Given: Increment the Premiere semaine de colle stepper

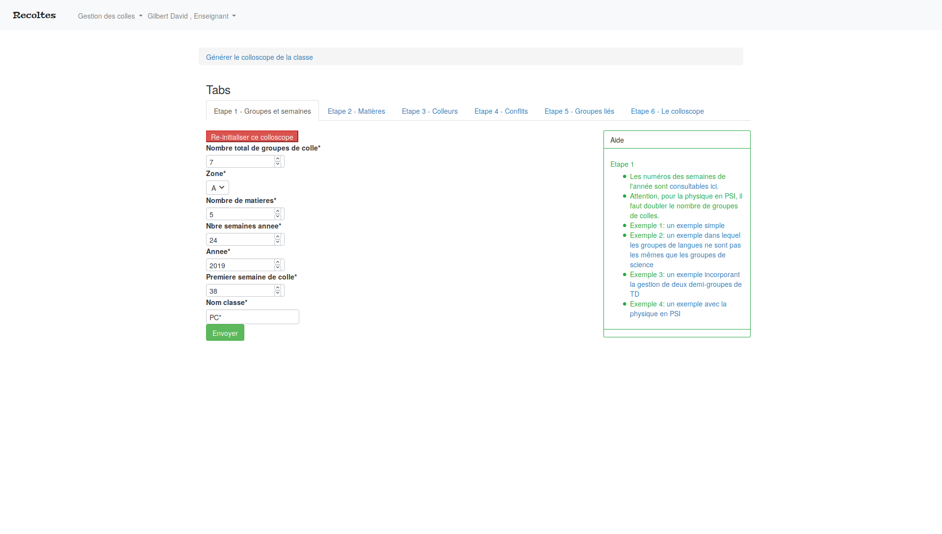Looking at the screenshot, I should (278, 288).
